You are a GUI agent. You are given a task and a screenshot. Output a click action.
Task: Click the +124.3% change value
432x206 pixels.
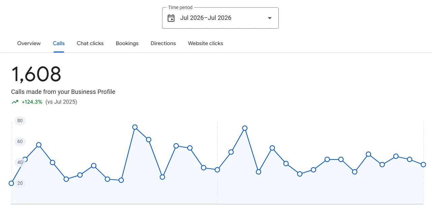coord(32,102)
